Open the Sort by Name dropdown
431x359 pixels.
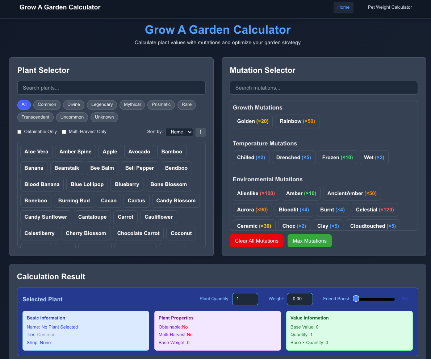pyautogui.click(x=179, y=132)
